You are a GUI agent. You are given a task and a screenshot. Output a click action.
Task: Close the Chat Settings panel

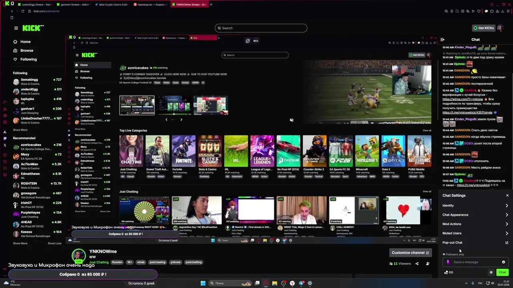(x=507, y=196)
